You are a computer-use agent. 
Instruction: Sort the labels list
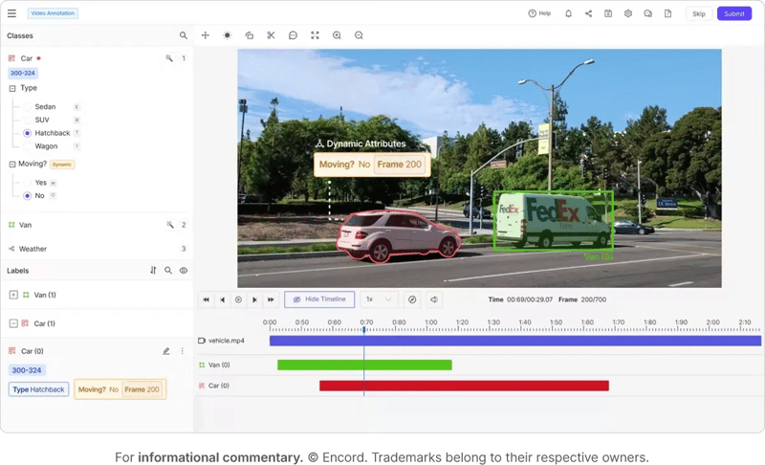[153, 271]
